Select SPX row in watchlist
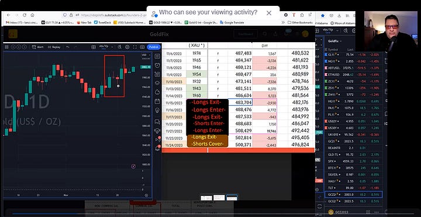Image resolution: width=421 pixels, height=217 pixels. pos(354,161)
